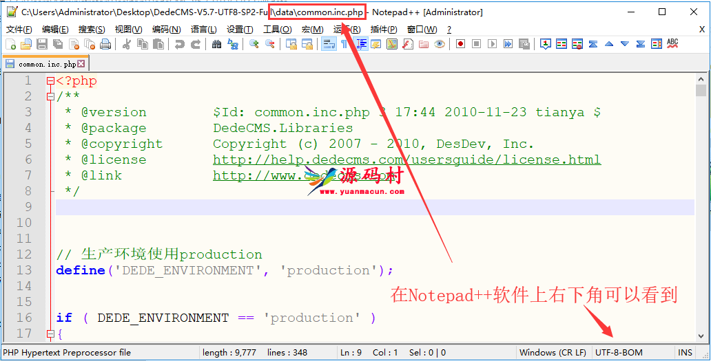The image size is (711, 361).
Task: Toggle word wrap in the toolbar
Action: tap(329, 44)
